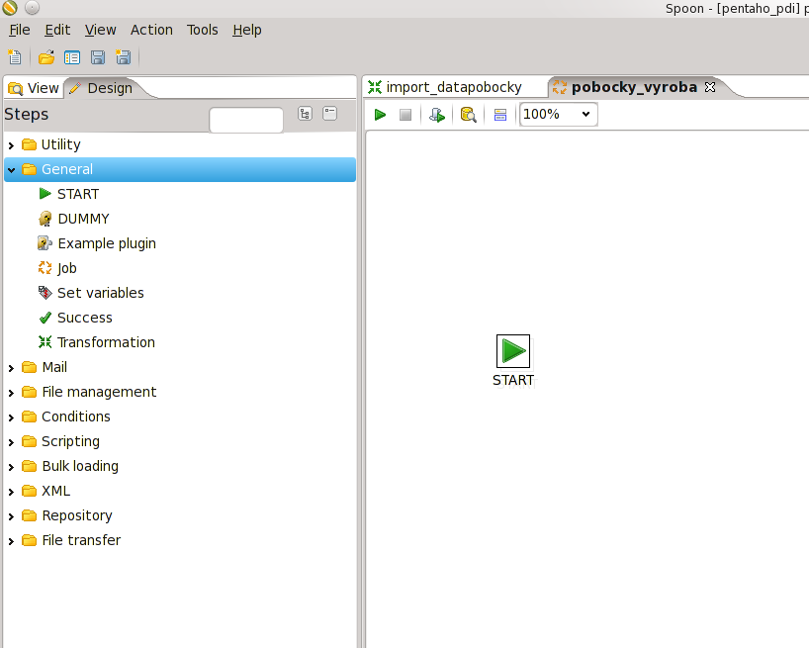Click the Steps search input field

[246, 121]
